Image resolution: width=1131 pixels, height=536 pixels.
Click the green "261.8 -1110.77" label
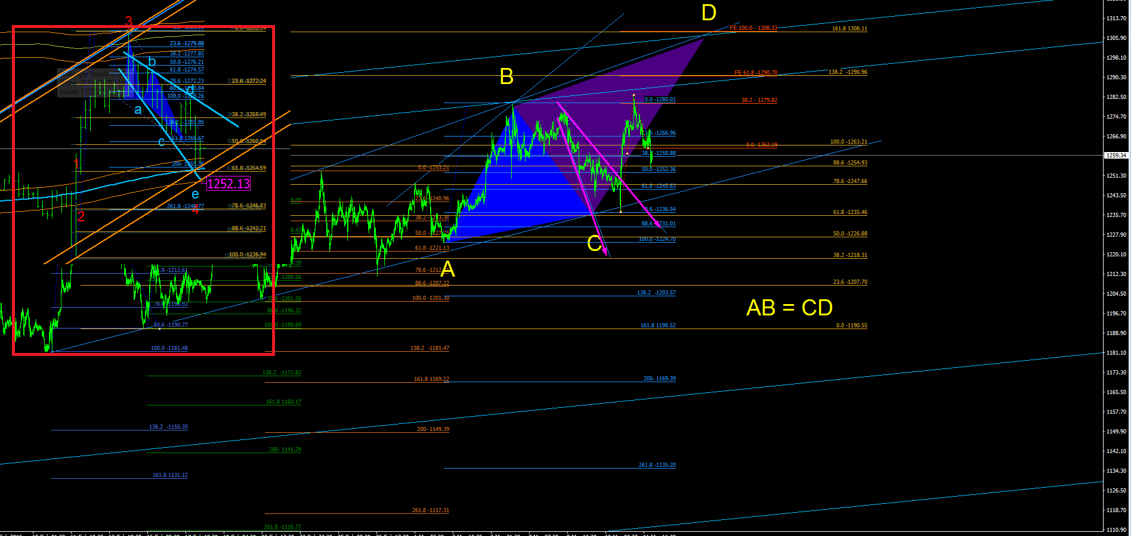(283, 527)
